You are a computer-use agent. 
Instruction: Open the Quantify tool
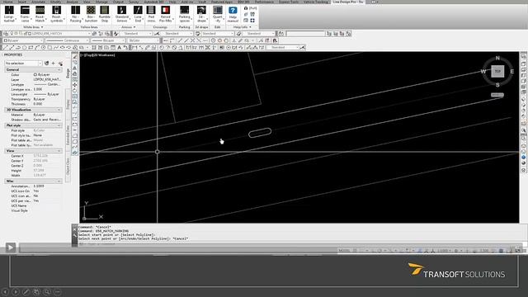pos(218,14)
